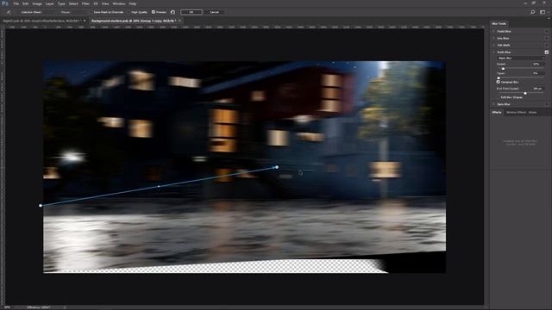
Task: Expand the Iris Blur section
Action: coord(493,38)
